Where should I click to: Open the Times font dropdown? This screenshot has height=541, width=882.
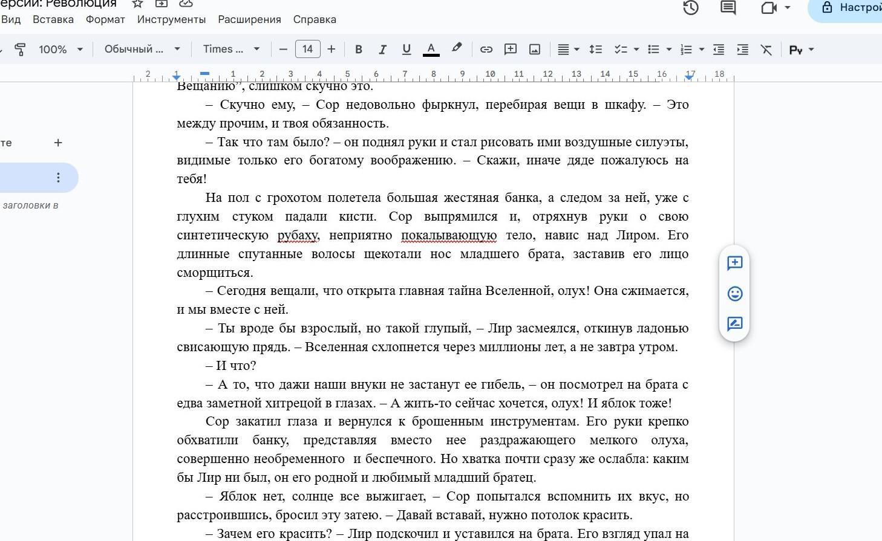tap(231, 50)
